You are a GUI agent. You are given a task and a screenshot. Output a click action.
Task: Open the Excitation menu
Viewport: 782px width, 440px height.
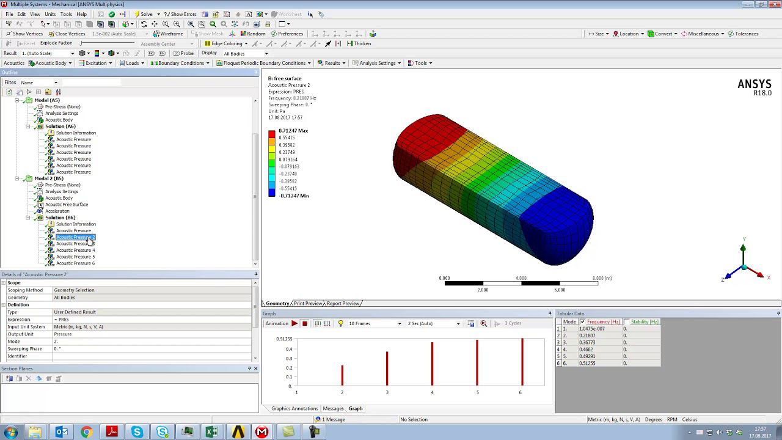[95, 63]
